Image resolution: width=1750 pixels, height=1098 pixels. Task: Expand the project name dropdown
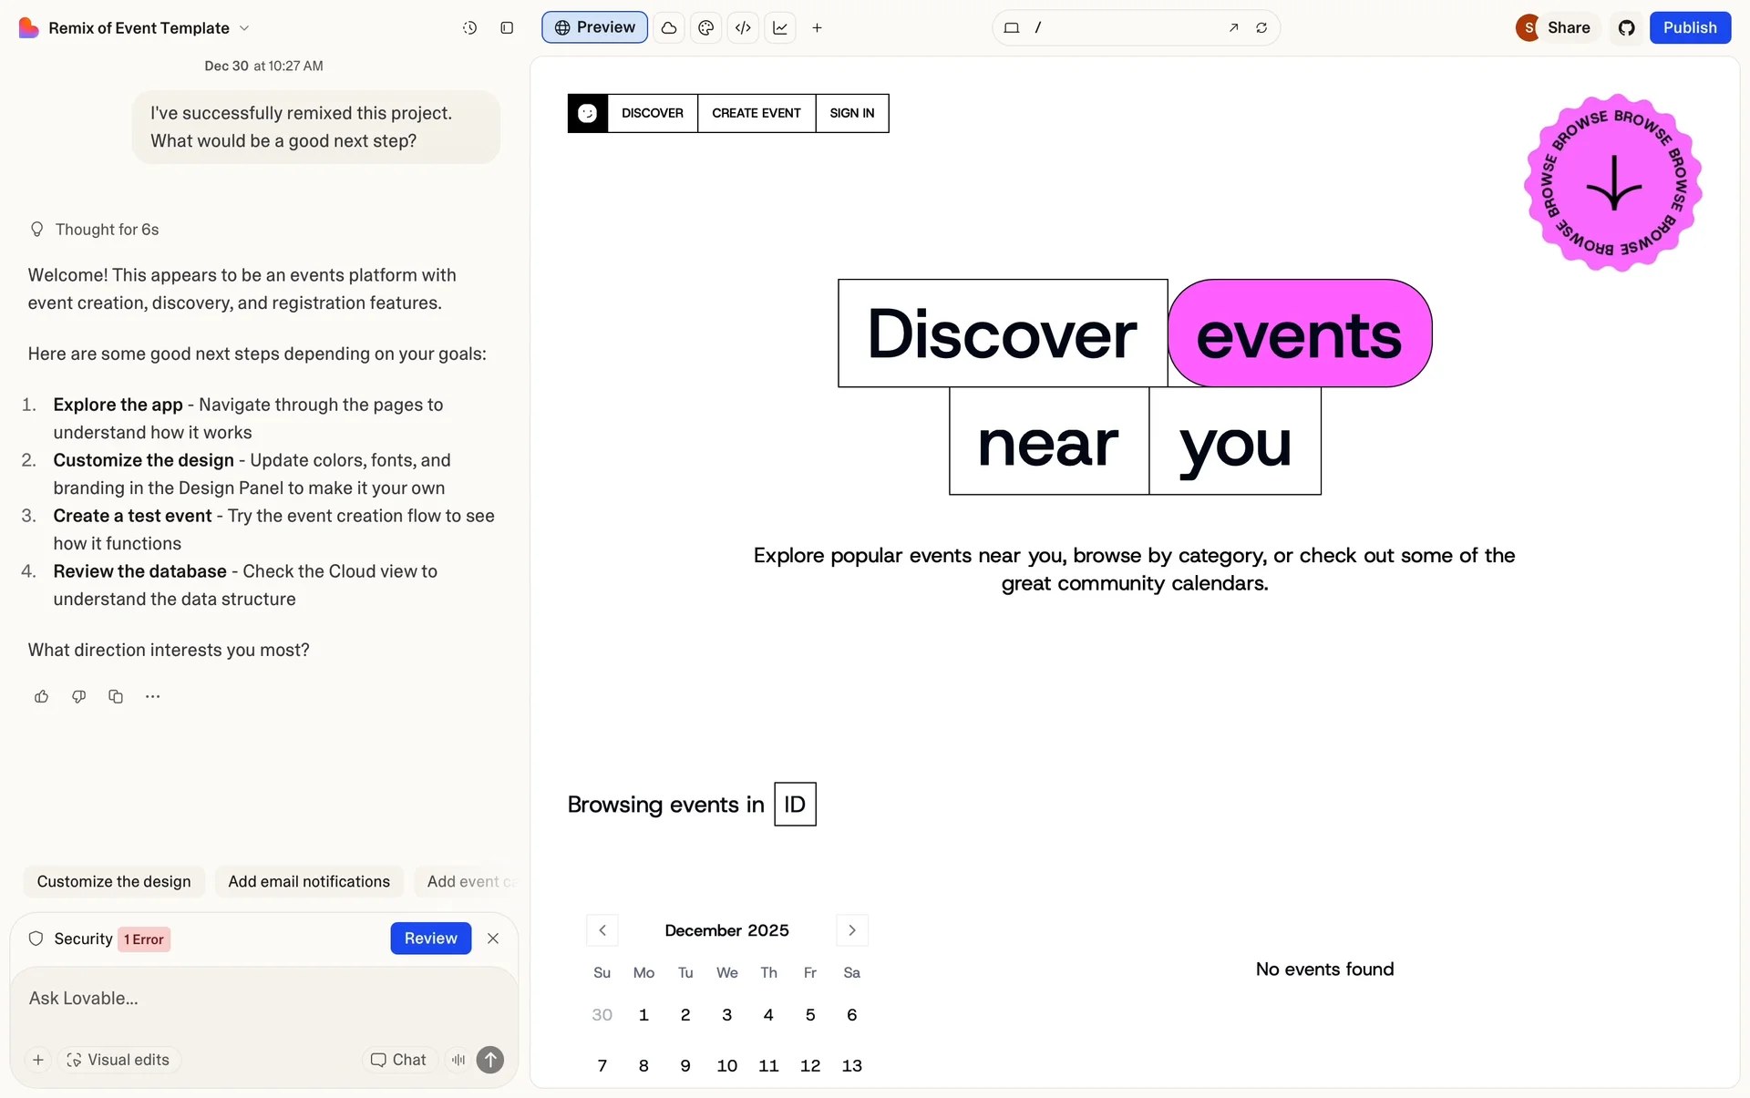[244, 28]
